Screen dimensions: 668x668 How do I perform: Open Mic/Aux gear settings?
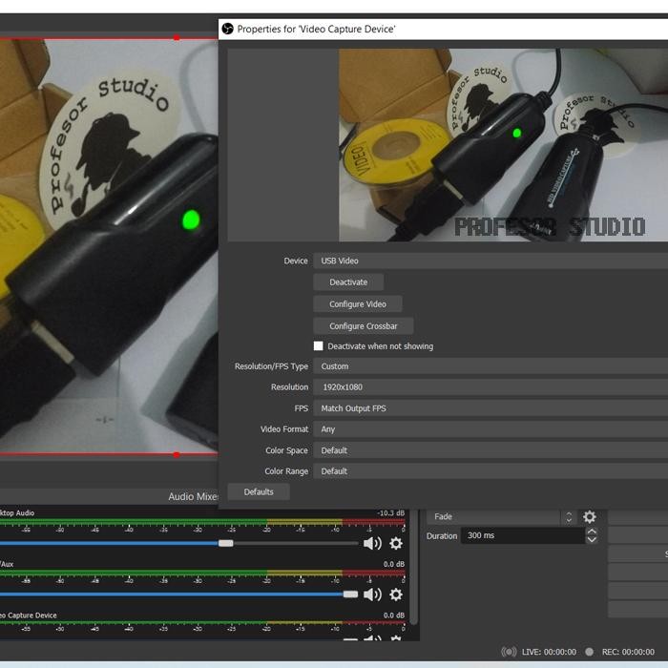click(x=396, y=595)
